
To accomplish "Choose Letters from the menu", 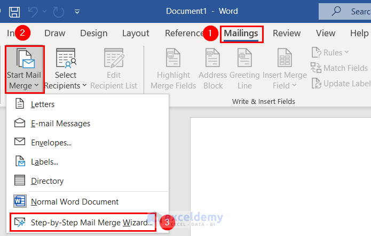I will [88, 104].
